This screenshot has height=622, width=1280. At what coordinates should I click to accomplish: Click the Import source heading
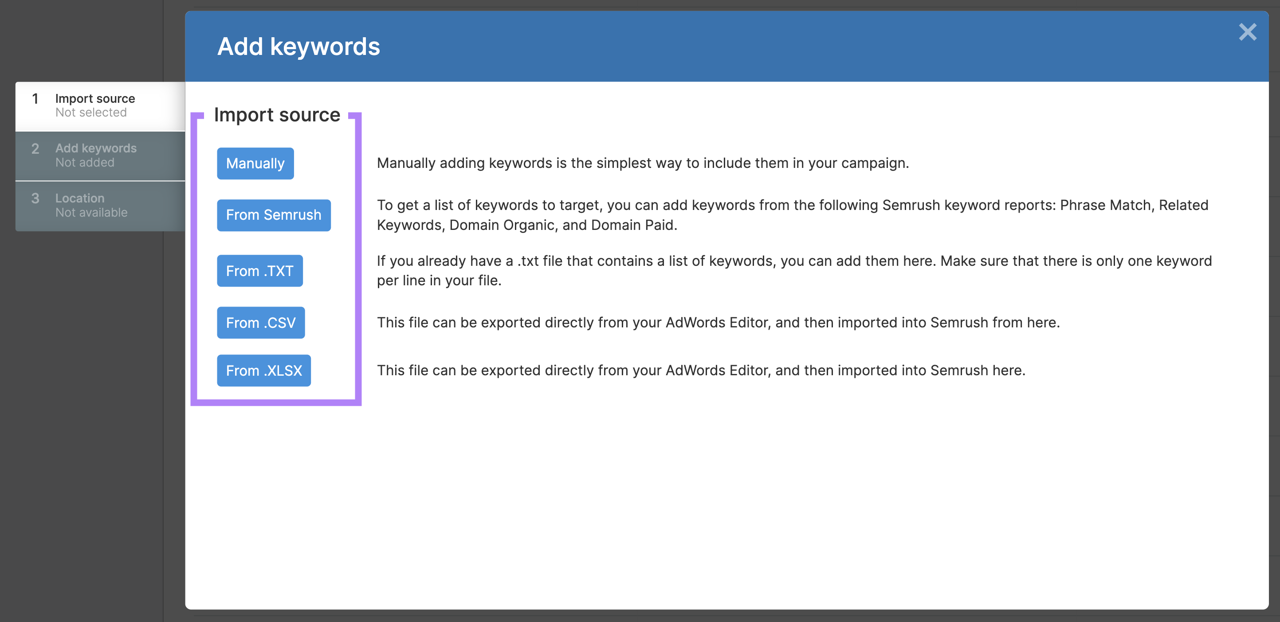click(277, 114)
